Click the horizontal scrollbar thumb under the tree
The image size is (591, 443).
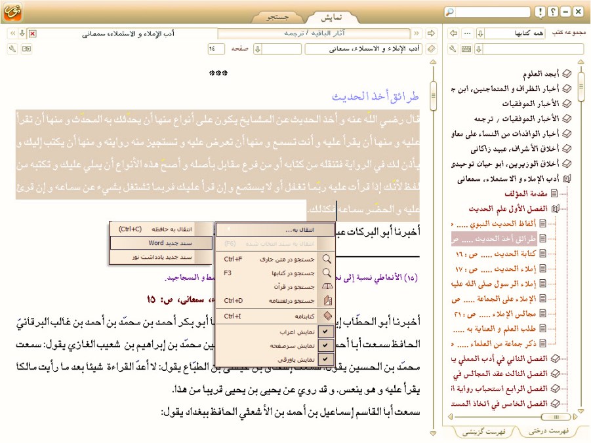(556, 417)
